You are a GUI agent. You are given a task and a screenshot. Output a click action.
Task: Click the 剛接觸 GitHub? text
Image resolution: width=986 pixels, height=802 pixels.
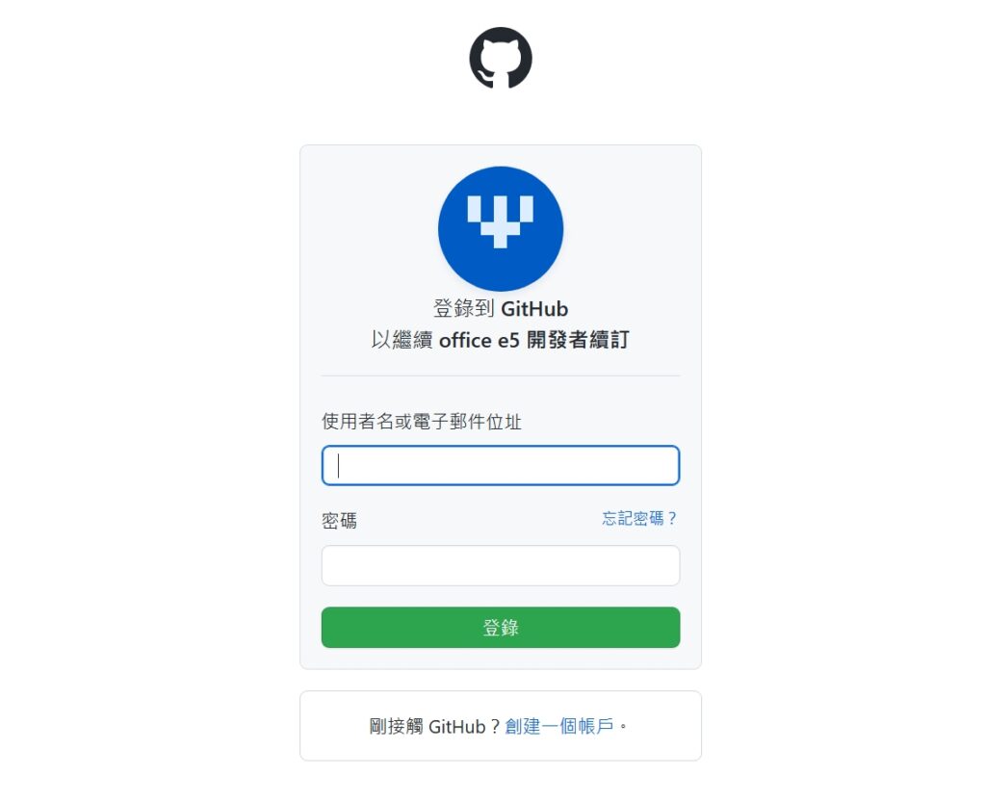pyautogui.click(x=434, y=727)
